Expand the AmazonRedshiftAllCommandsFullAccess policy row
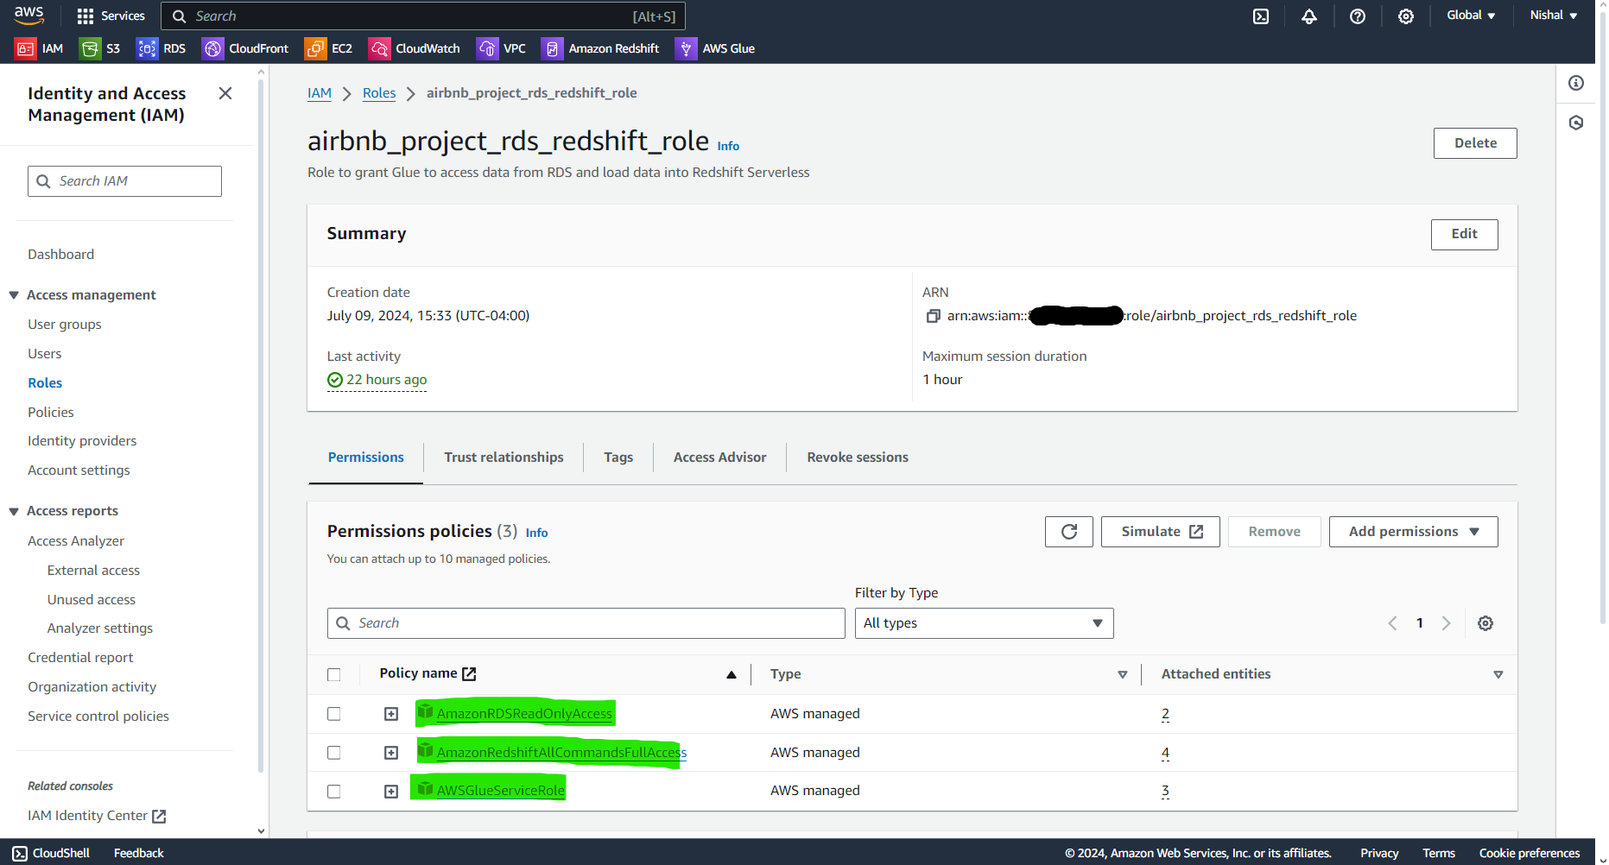This screenshot has height=865, width=1609. [x=391, y=753]
